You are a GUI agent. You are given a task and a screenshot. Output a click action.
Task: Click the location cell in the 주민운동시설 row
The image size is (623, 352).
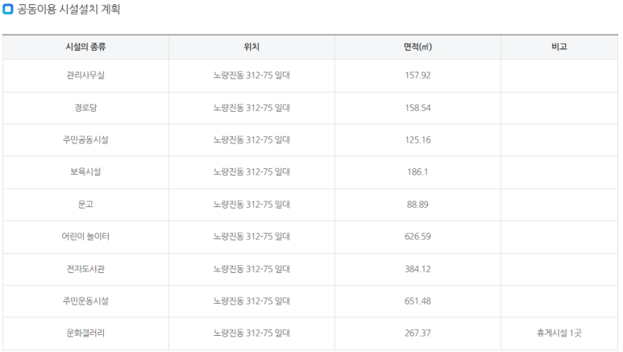(x=251, y=301)
